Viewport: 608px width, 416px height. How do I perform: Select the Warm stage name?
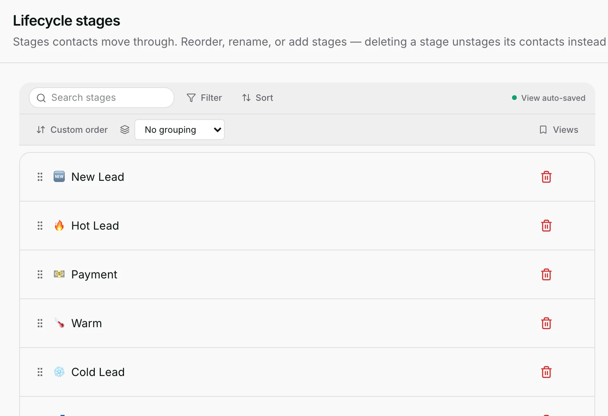tap(86, 323)
